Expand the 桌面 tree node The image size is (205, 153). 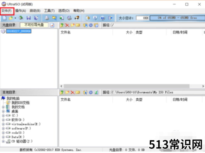(3, 111)
